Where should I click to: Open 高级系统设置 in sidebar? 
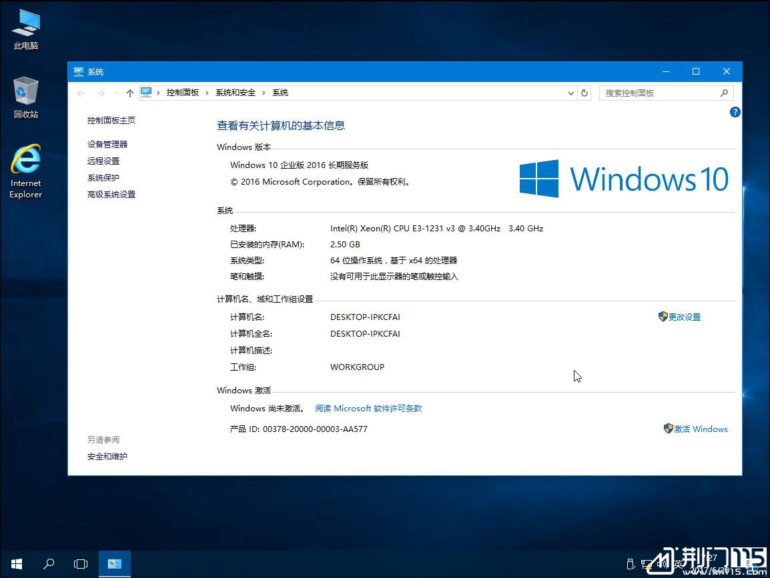click(x=111, y=194)
